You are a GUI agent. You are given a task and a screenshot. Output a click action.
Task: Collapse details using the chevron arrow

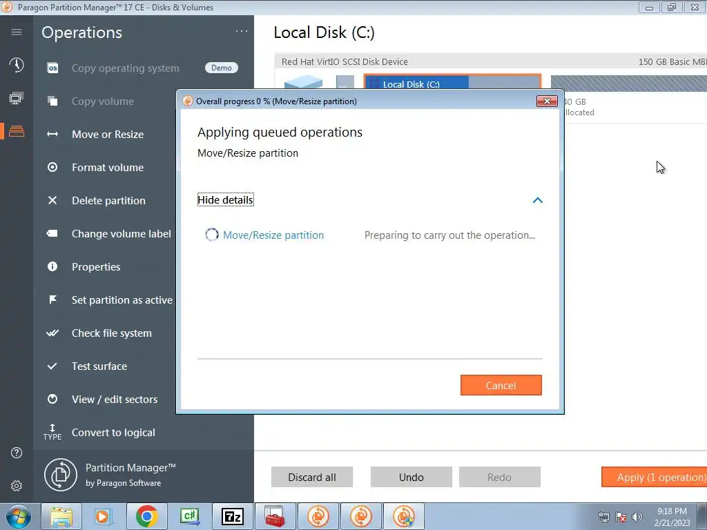click(x=537, y=200)
